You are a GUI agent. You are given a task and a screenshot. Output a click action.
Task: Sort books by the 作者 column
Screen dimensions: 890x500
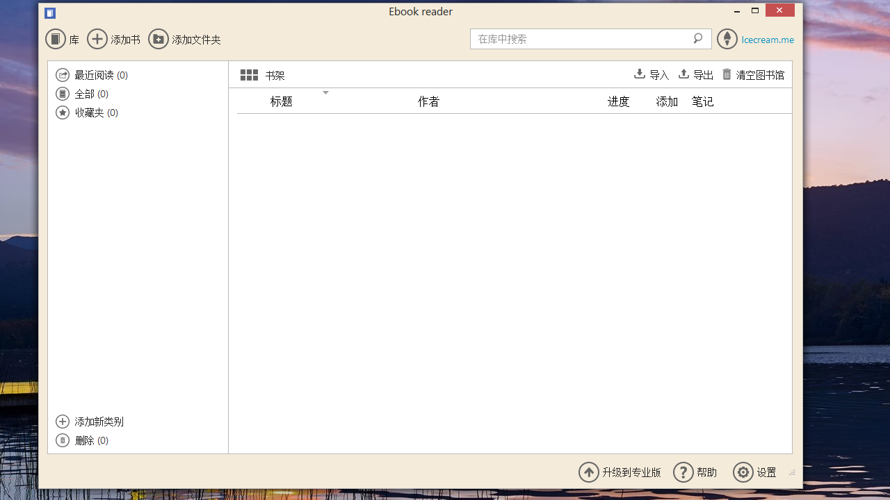(x=428, y=101)
